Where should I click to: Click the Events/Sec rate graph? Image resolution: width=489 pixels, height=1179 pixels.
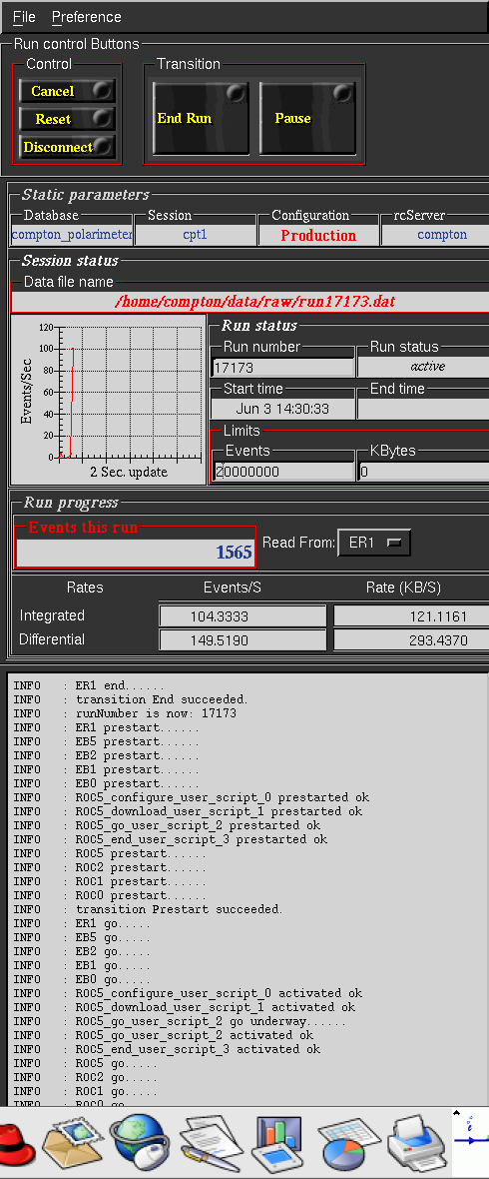[x=108, y=399]
